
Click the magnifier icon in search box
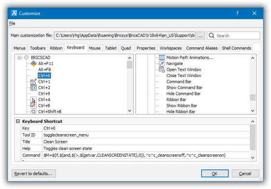212,36
